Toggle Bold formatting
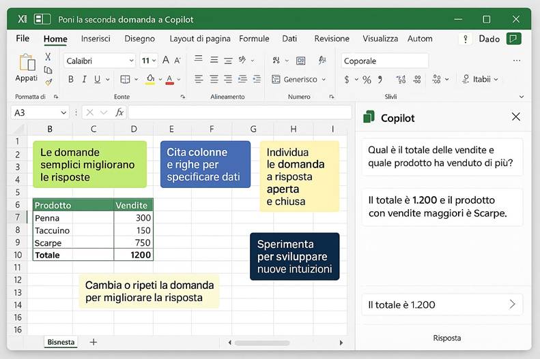The image size is (540, 359). click(x=70, y=79)
